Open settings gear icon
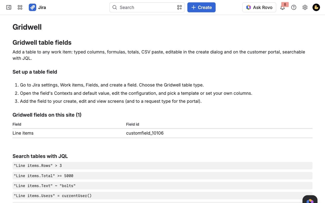Viewport: 325px width, 203px height. (305, 7)
